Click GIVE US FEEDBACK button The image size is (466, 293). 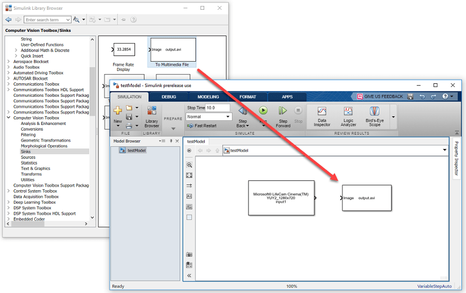tap(380, 97)
